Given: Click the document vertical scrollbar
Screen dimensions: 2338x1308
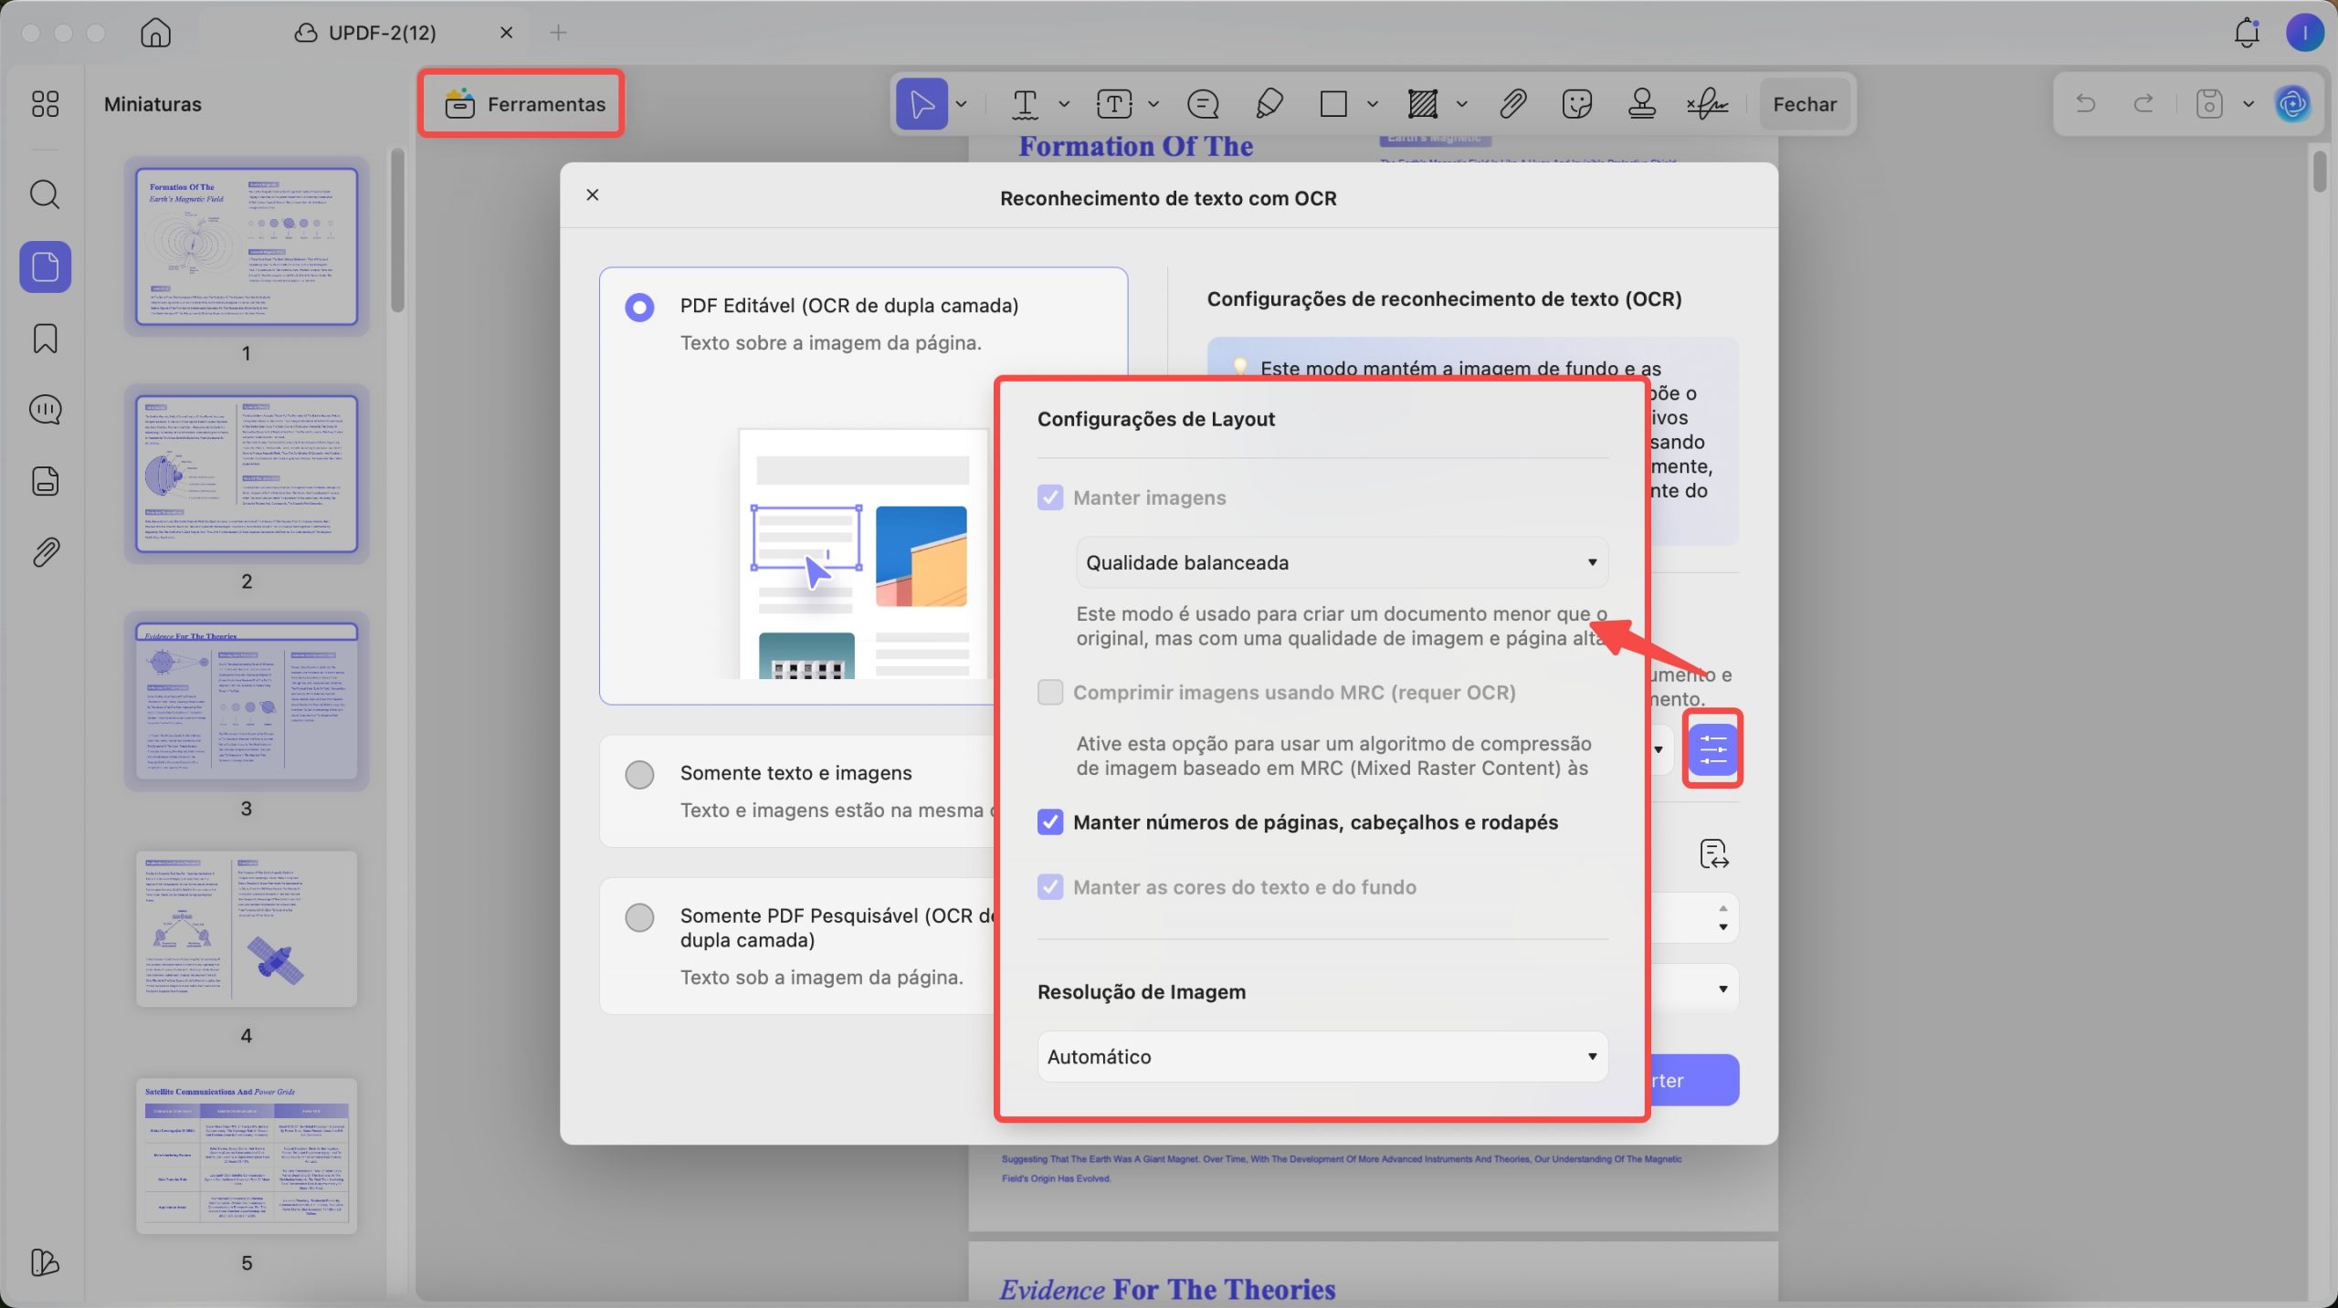Looking at the screenshot, I should (2320, 171).
